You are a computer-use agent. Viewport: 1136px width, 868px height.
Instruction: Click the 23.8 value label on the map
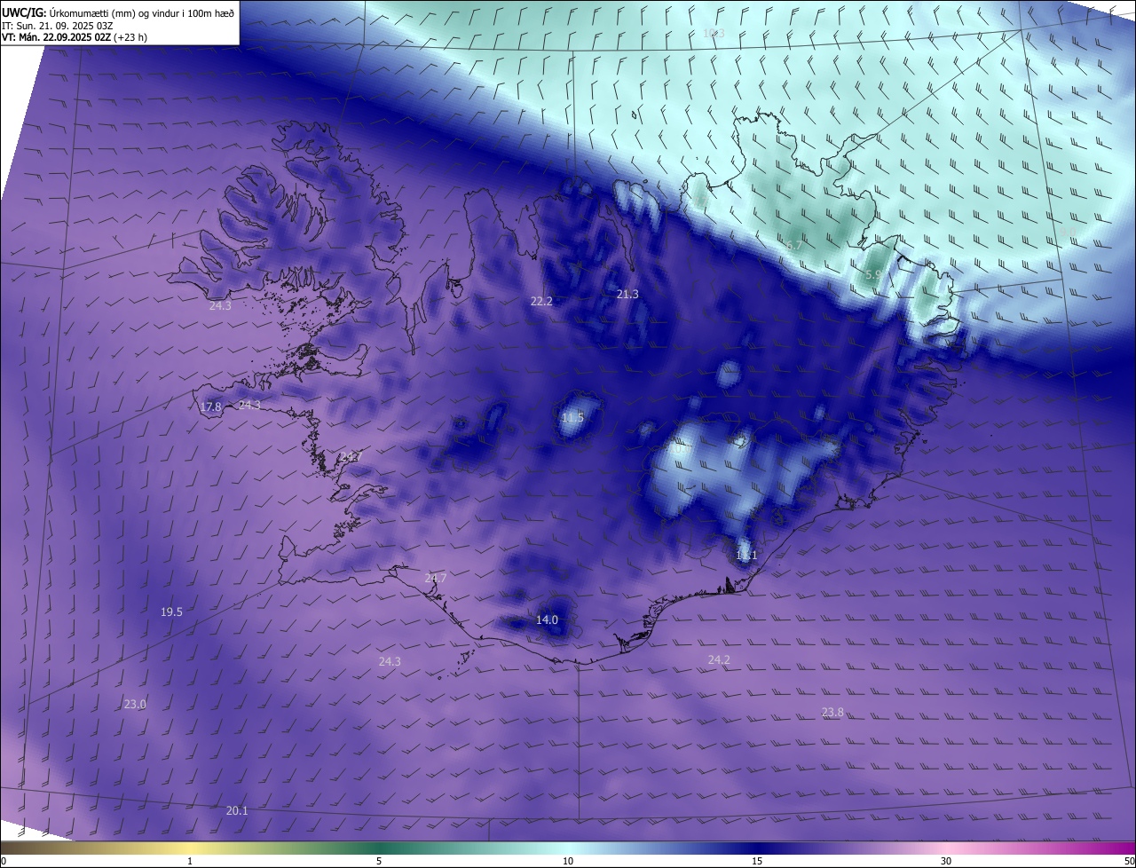click(x=832, y=712)
